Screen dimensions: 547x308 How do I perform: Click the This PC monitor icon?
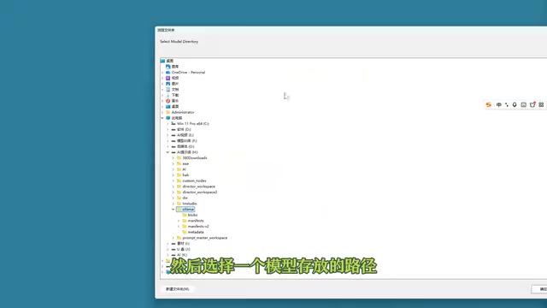click(168, 118)
